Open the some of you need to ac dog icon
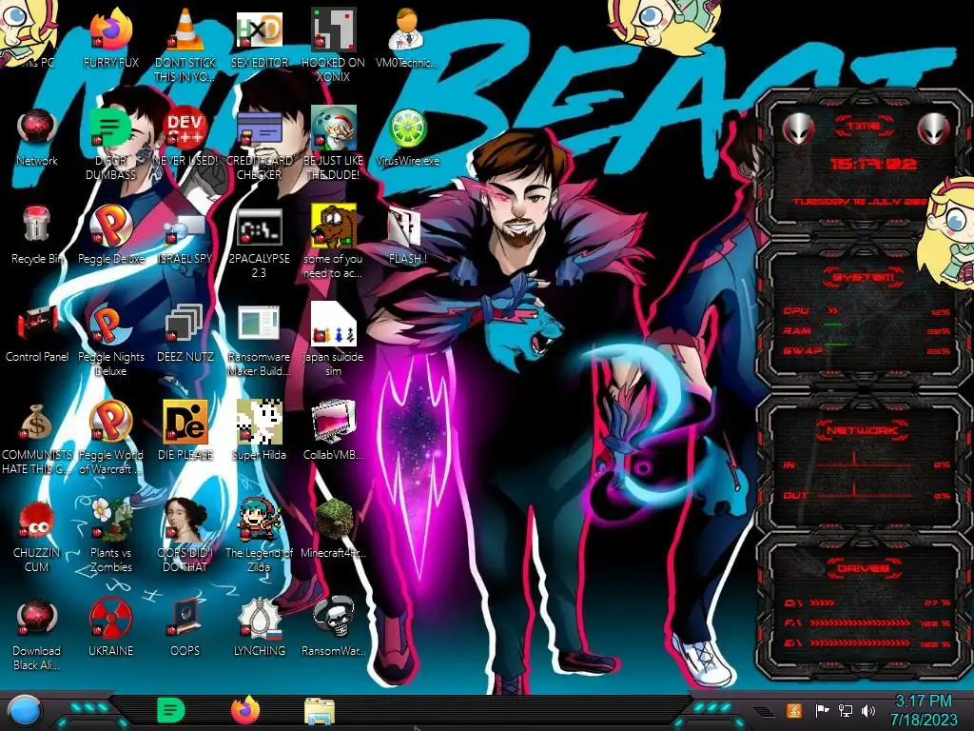 pyautogui.click(x=333, y=227)
